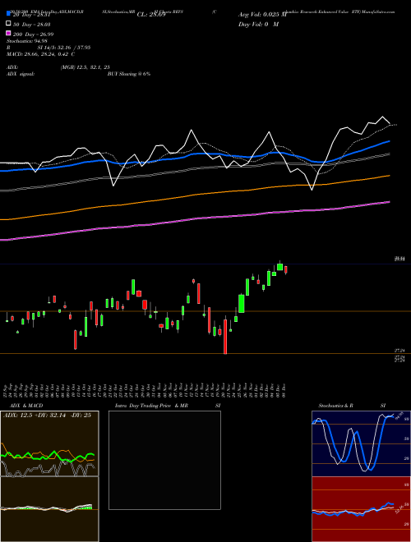
Task: Click 'Intra Day Trading Price & MR' title
Action: pyautogui.click(x=151, y=406)
